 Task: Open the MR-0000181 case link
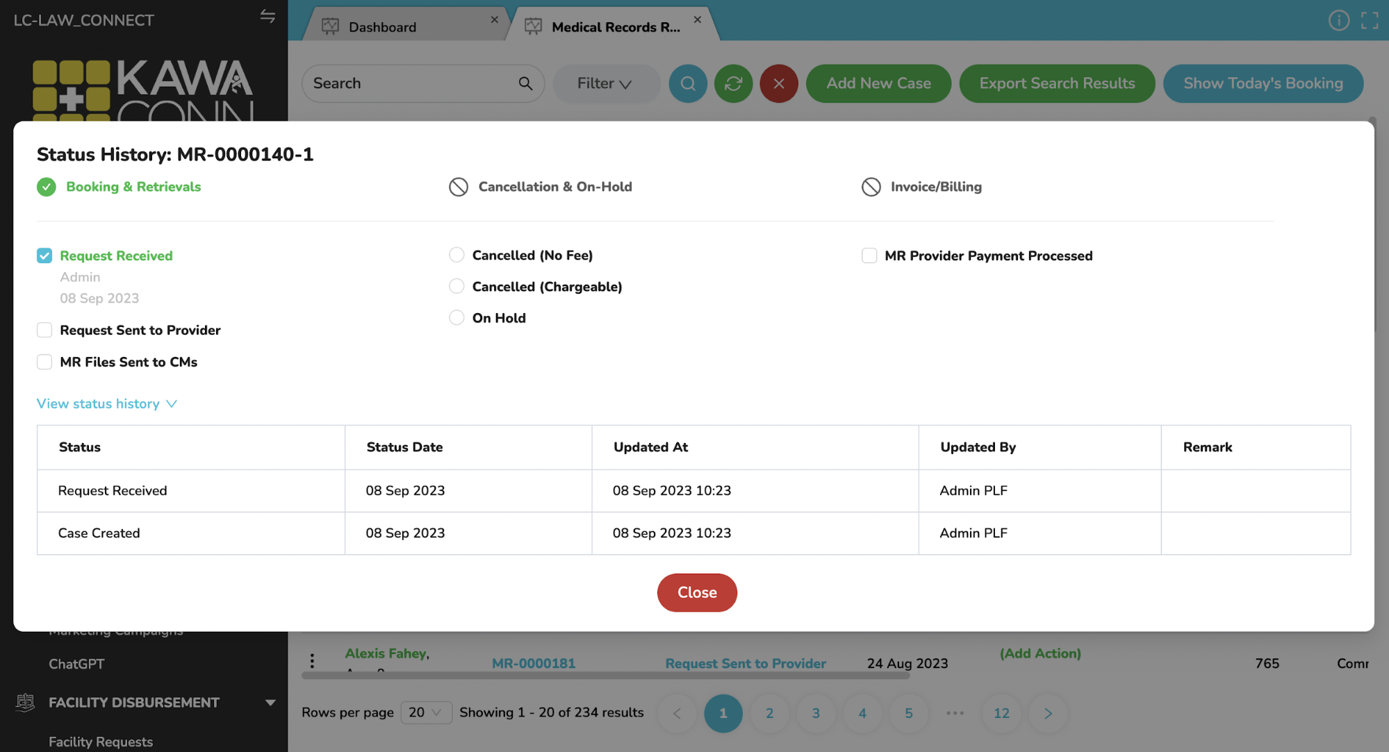[x=533, y=663]
